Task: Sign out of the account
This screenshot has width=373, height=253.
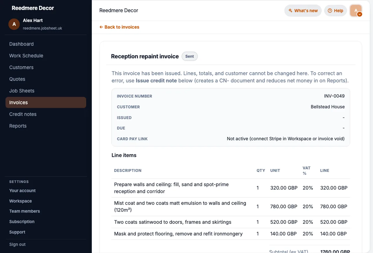Action: (17, 245)
